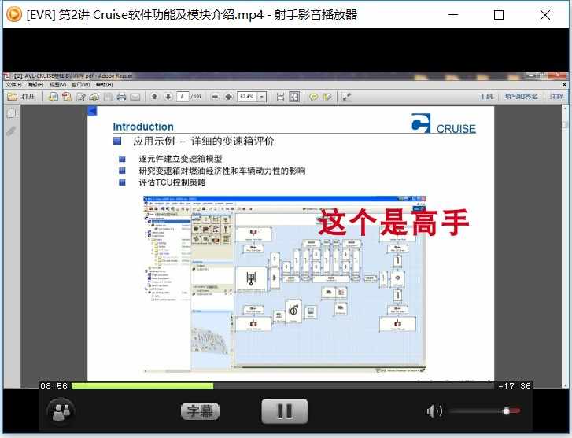
Task: Click the Reader vertical scrollbar at right edge
Action: pos(565,246)
